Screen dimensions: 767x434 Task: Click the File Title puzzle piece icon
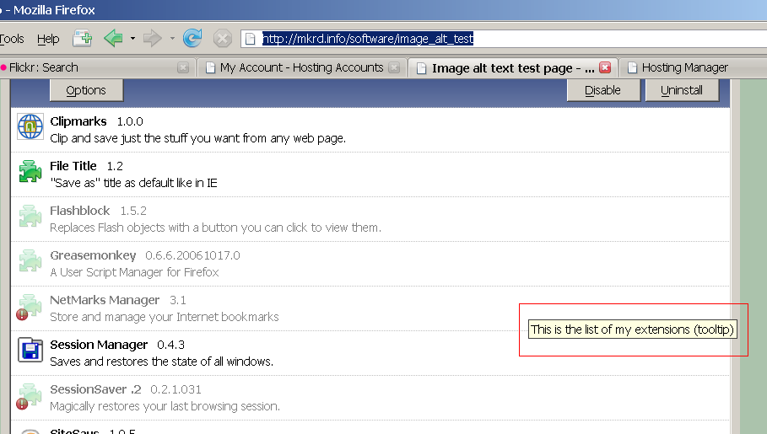coord(30,172)
